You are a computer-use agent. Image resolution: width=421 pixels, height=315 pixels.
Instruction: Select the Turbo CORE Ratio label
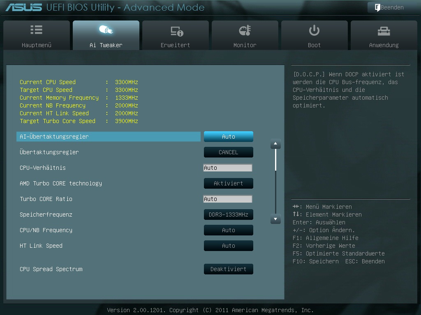click(x=46, y=199)
